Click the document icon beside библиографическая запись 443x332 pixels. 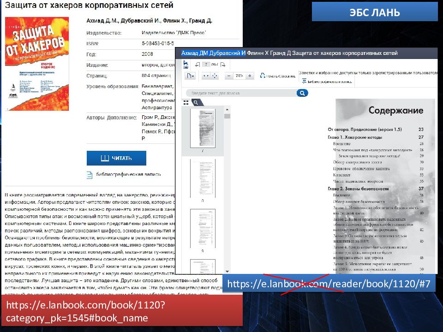[90, 175]
